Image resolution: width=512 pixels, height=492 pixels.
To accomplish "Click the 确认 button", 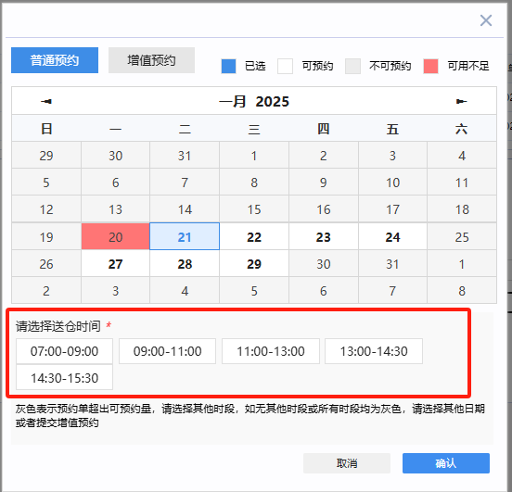I will click(x=446, y=463).
